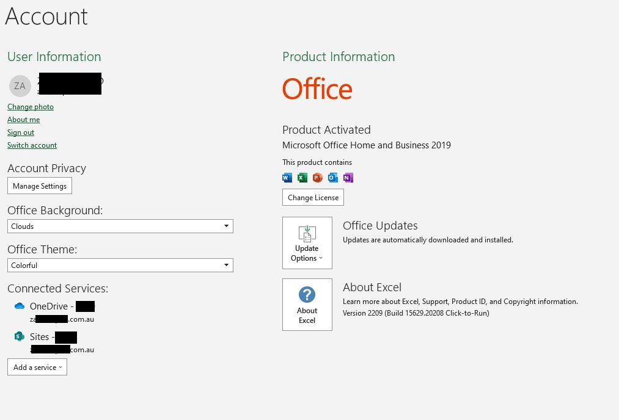619x420 pixels.
Task: Click the Account Privacy heading
Action: click(x=46, y=168)
